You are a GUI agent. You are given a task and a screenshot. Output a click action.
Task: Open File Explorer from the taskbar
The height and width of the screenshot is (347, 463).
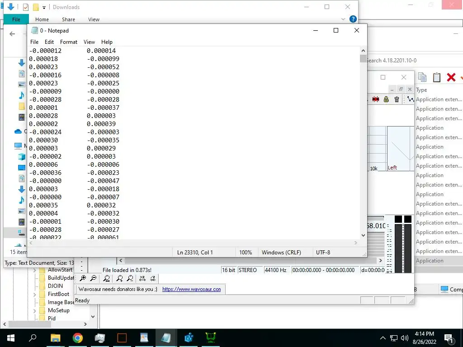(55, 338)
